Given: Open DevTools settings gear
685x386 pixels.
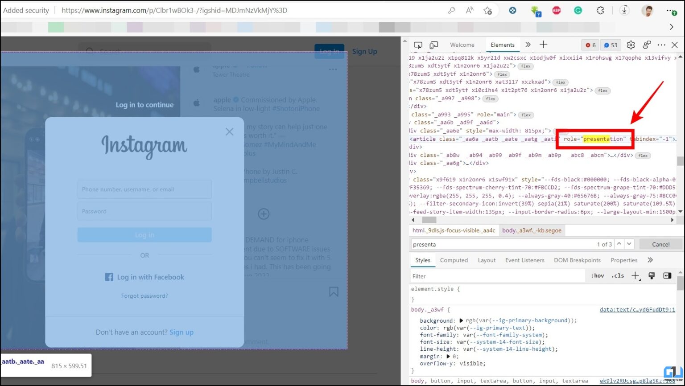Looking at the screenshot, I should tap(631, 45).
